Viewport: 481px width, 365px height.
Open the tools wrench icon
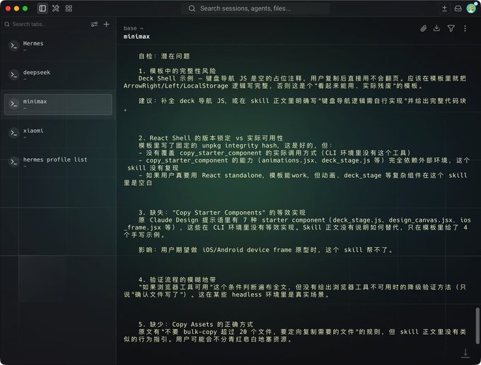pyautogui.click(x=55, y=8)
